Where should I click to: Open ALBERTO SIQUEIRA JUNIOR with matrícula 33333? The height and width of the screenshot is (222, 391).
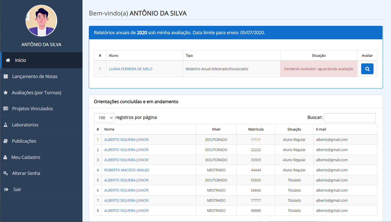[126, 160]
